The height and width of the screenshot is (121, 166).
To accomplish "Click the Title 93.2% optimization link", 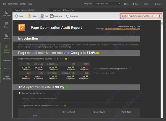I will click(25, 67).
